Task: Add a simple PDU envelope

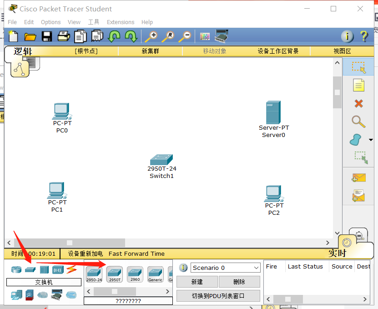Action: [x=359, y=178]
